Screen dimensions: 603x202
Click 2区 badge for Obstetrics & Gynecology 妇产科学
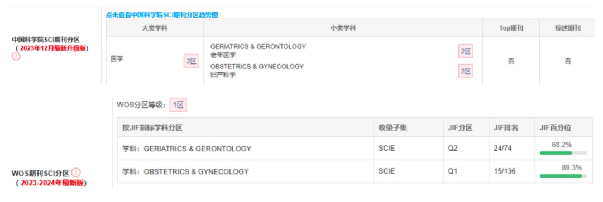tap(466, 71)
